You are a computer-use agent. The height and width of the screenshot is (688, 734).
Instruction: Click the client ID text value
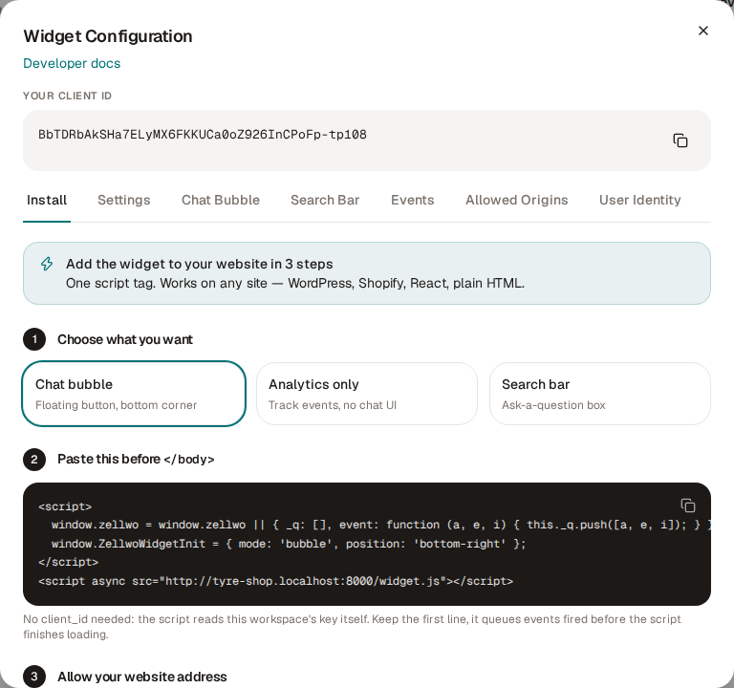203,135
